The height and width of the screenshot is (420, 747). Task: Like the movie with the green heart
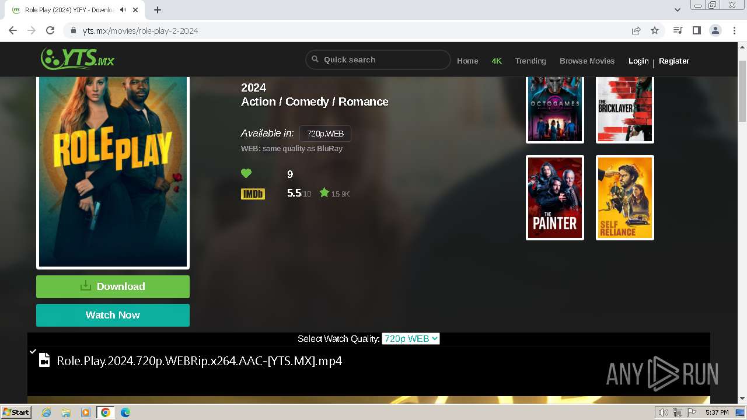click(246, 173)
